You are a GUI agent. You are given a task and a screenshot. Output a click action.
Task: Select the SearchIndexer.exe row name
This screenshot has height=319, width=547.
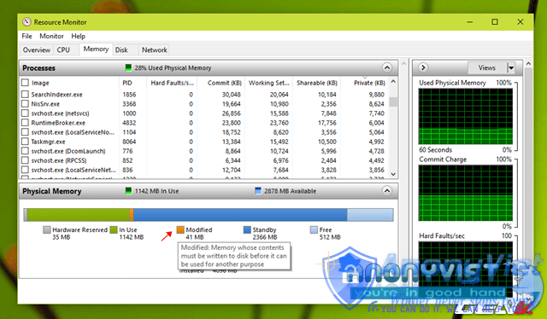(57, 95)
